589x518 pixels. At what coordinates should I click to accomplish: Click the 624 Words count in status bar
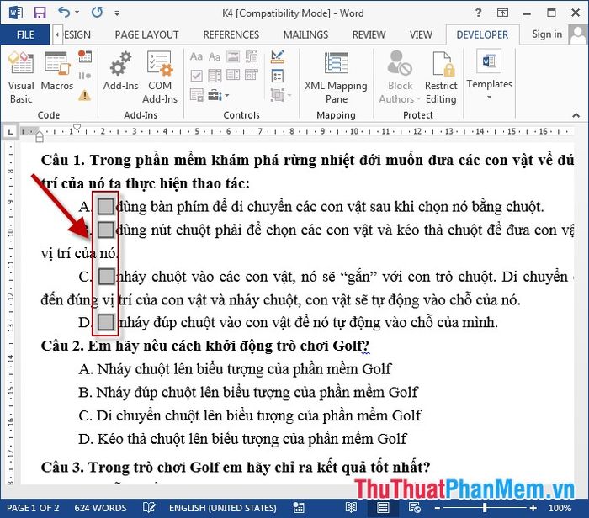click(101, 508)
